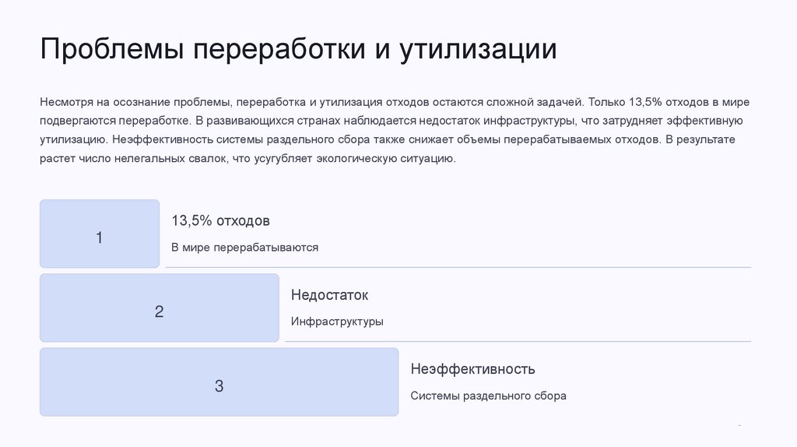Click the "В мире перерабатываются" caption
Image resolution: width=797 pixels, height=447 pixels.
pos(244,247)
